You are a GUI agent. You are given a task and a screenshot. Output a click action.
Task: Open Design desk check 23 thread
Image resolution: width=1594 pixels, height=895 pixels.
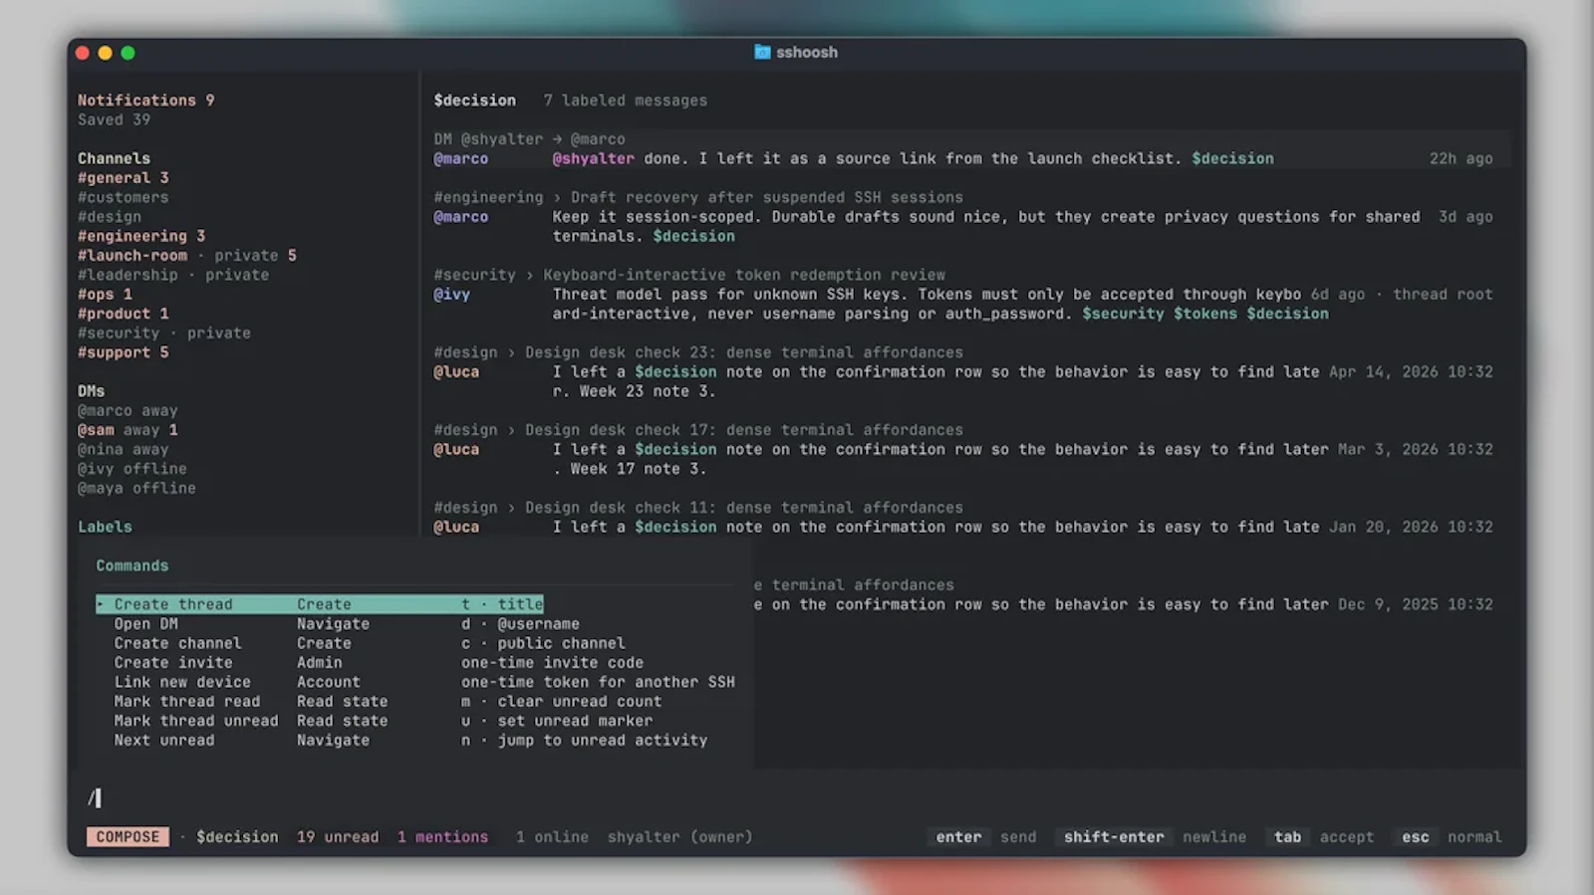tap(743, 352)
